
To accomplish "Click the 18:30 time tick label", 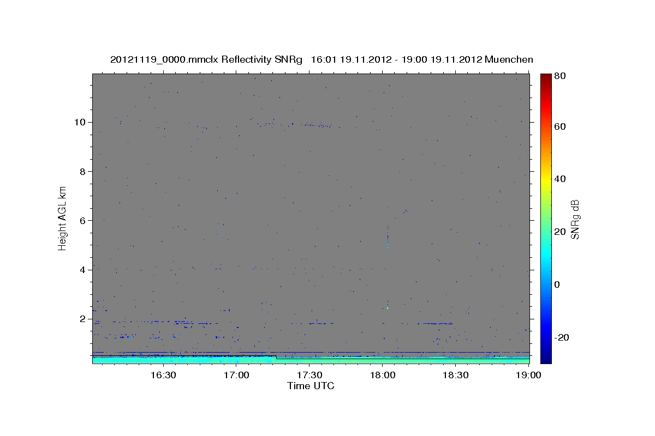I will pyautogui.click(x=455, y=375).
